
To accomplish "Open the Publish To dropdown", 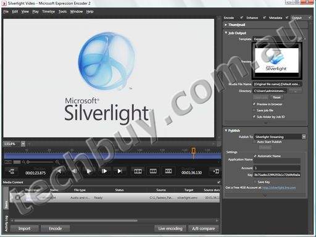I will (x=304, y=136).
